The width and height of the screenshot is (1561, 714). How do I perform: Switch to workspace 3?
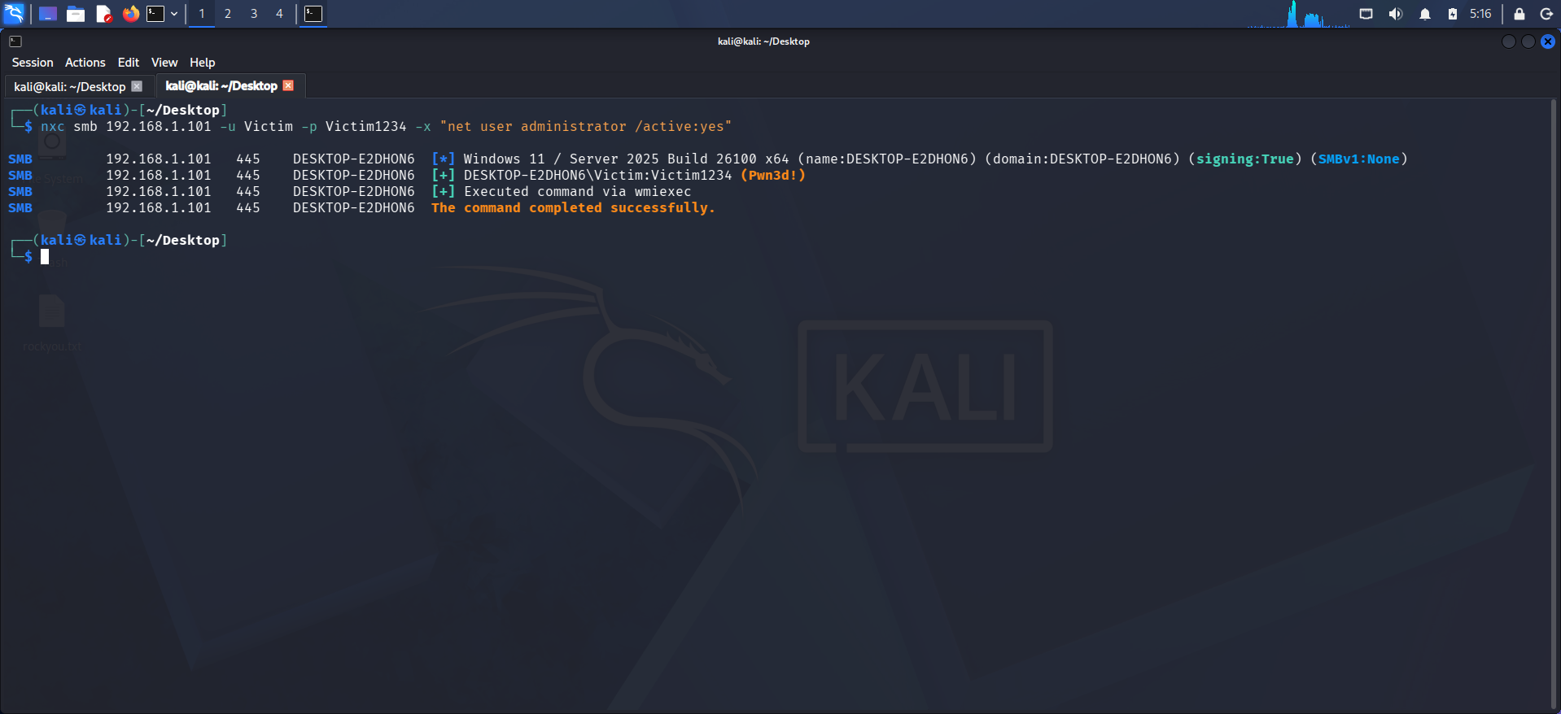pyautogui.click(x=254, y=14)
